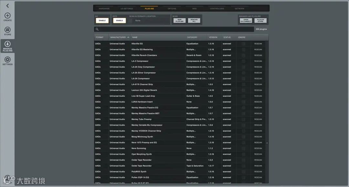Viewport: 349px width, 187px height.
Task: Sort by the Status column header
Action: pos(227,37)
